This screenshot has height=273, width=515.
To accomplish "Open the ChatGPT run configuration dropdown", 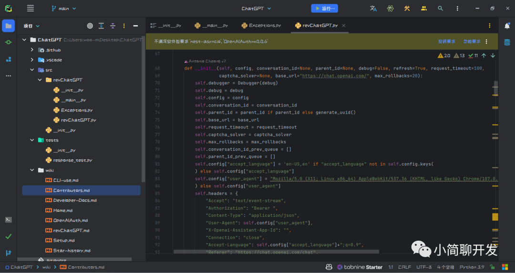I will (x=256, y=9).
